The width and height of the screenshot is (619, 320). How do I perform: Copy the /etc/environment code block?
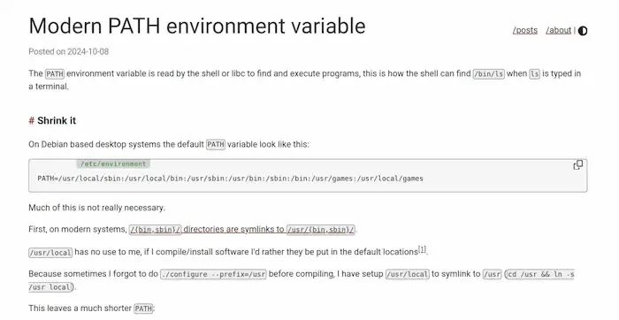pyautogui.click(x=578, y=165)
